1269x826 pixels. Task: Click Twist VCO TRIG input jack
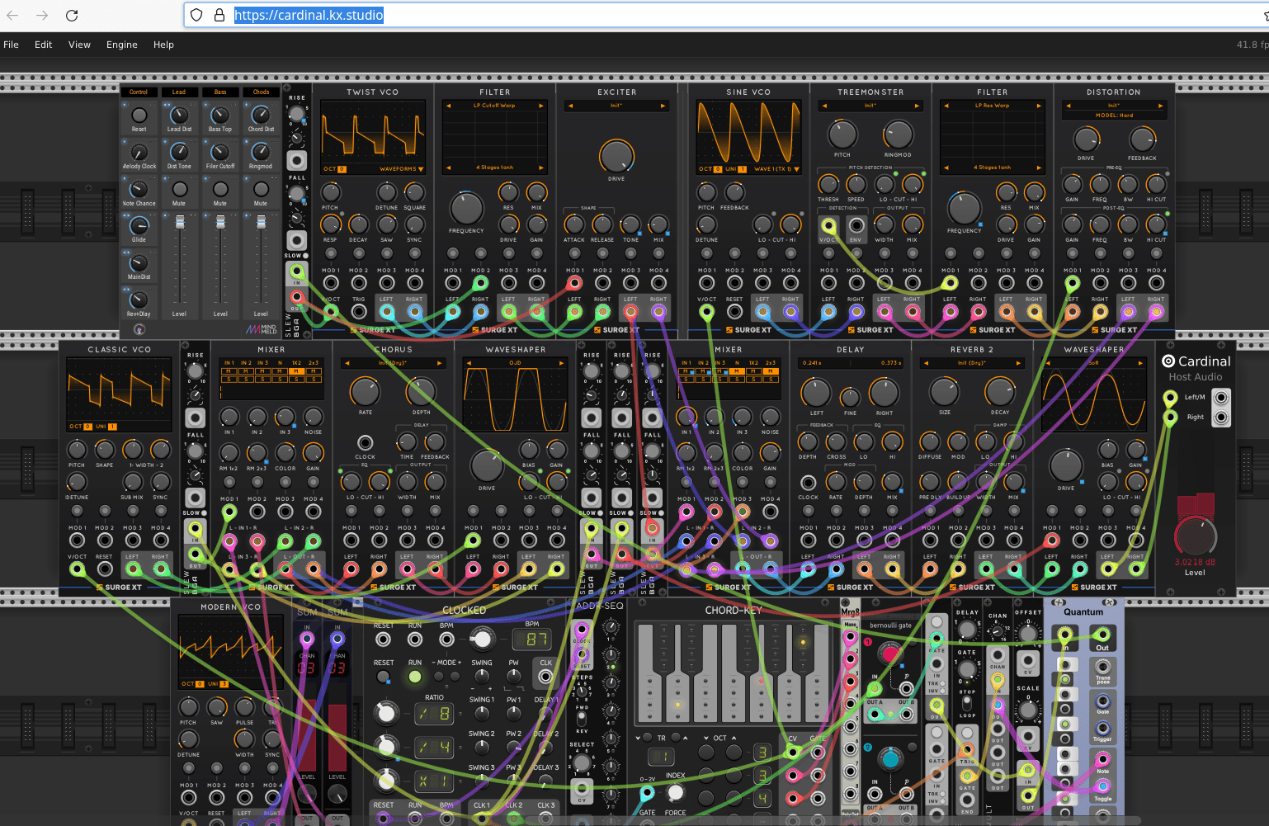(x=358, y=312)
